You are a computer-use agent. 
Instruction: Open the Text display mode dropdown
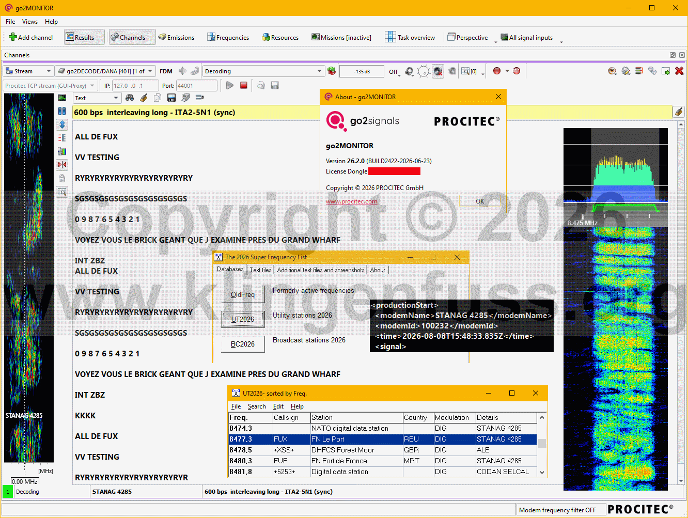pyautogui.click(x=97, y=98)
